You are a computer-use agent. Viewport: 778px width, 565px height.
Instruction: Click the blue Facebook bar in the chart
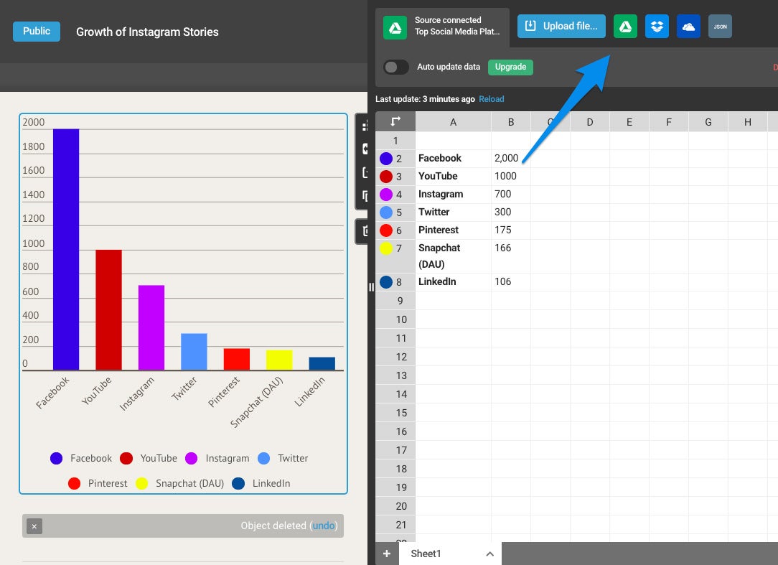click(x=66, y=249)
